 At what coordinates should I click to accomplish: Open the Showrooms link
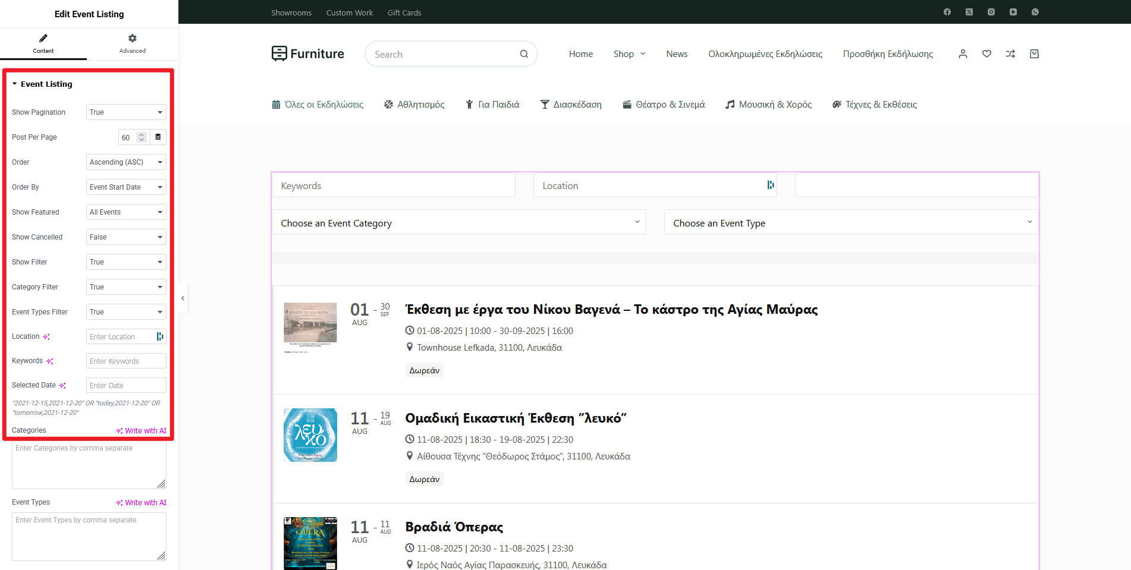pyautogui.click(x=291, y=12)
